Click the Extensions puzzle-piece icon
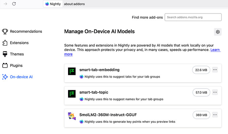 [5, 43]
